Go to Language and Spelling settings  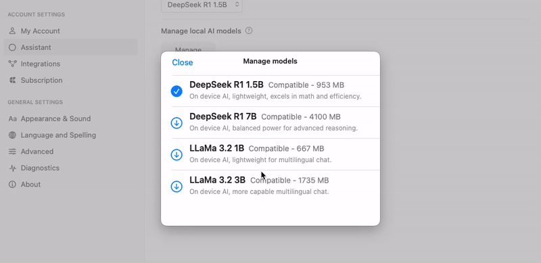pos(58,135)
